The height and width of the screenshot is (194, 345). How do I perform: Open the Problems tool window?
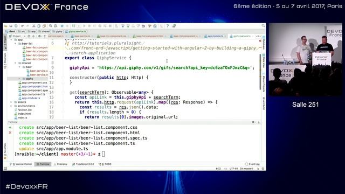[60, 164]
